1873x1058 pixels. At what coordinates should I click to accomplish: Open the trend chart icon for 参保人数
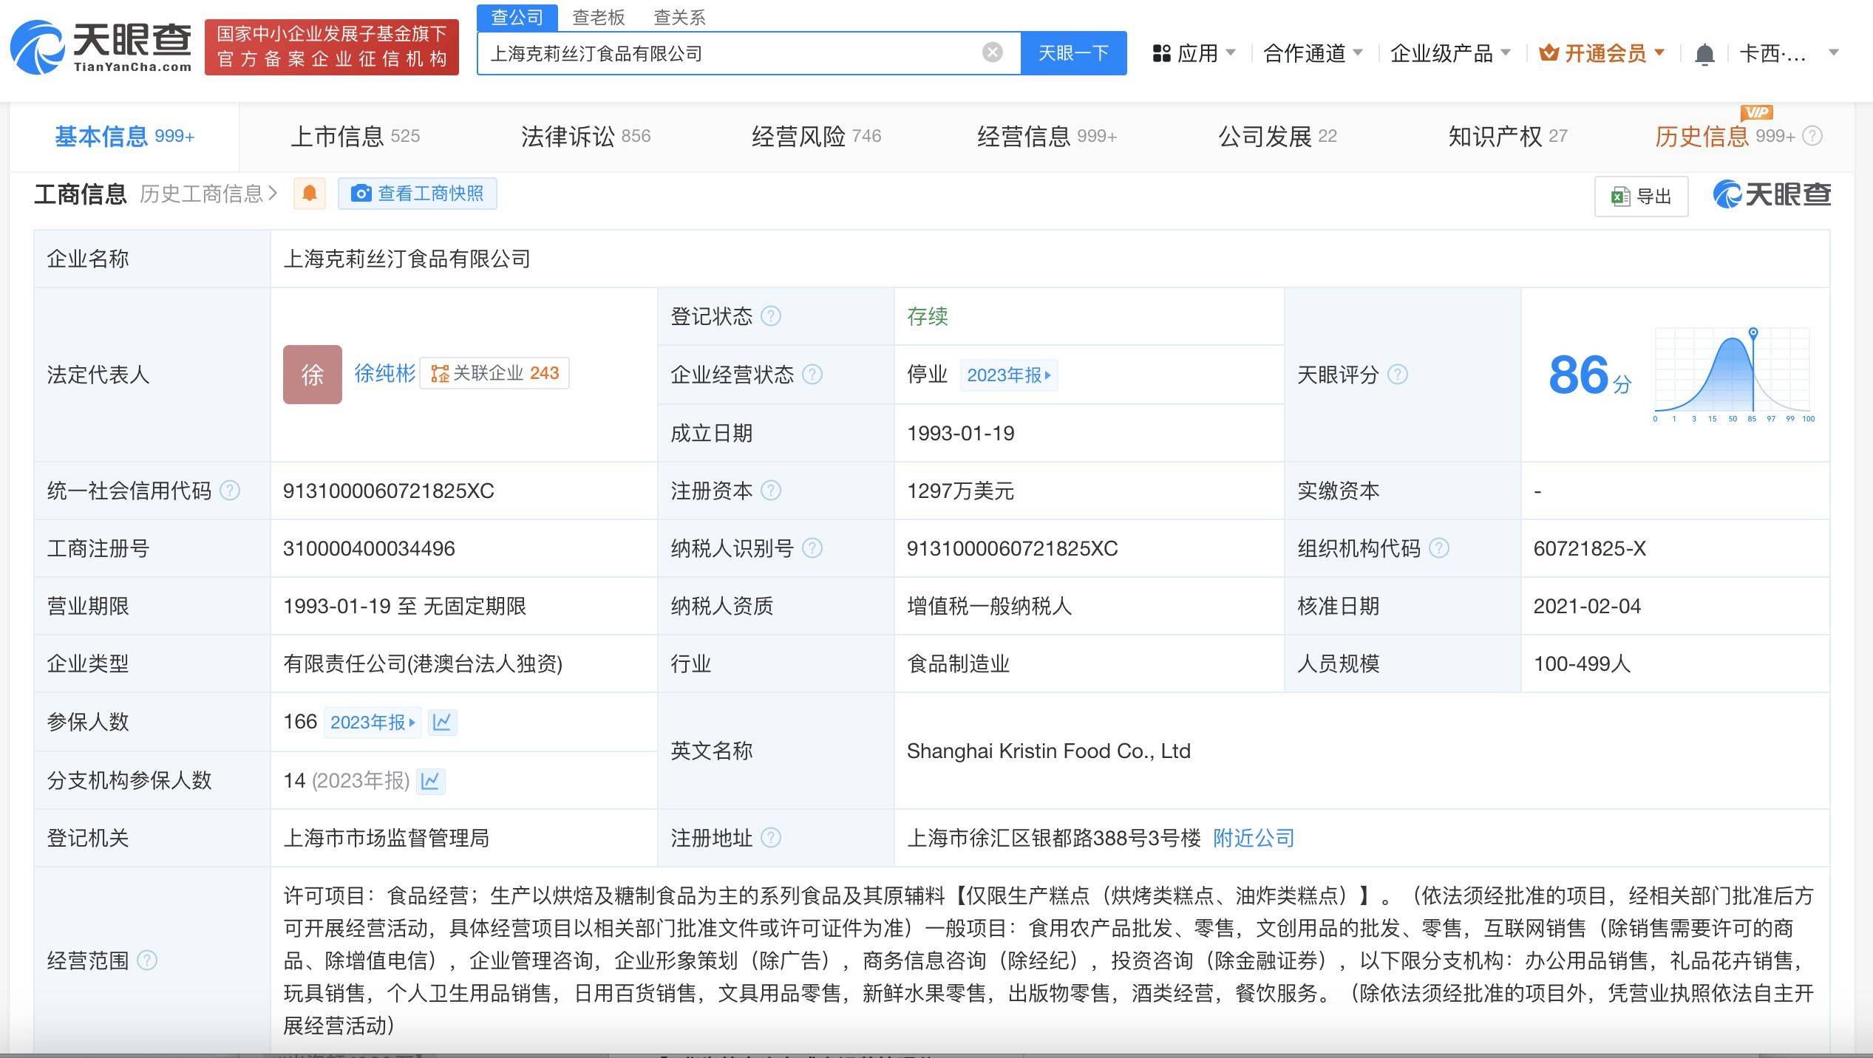pyautogui.click(x=442, y=722)
